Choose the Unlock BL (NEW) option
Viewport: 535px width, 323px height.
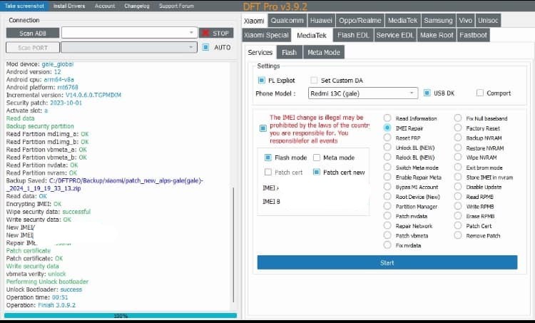[387, 148]
